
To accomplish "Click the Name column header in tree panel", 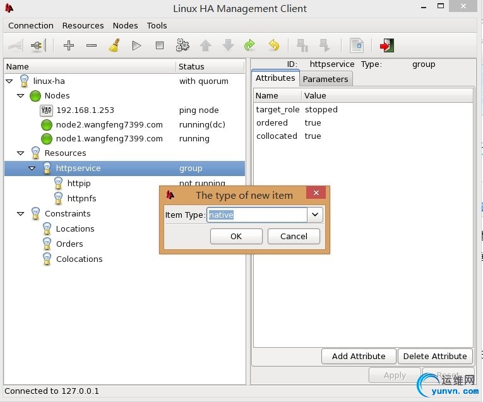I will (x=90, y=67).
